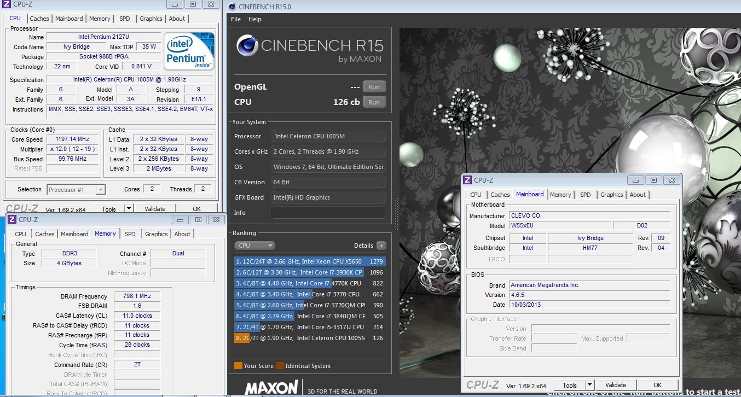
Task: Select the Core i7-3930K ranking row
Action: pos(310,272)
